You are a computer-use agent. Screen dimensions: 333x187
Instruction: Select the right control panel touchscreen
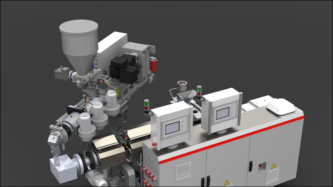pyautogui.click(x=223, y=113)
